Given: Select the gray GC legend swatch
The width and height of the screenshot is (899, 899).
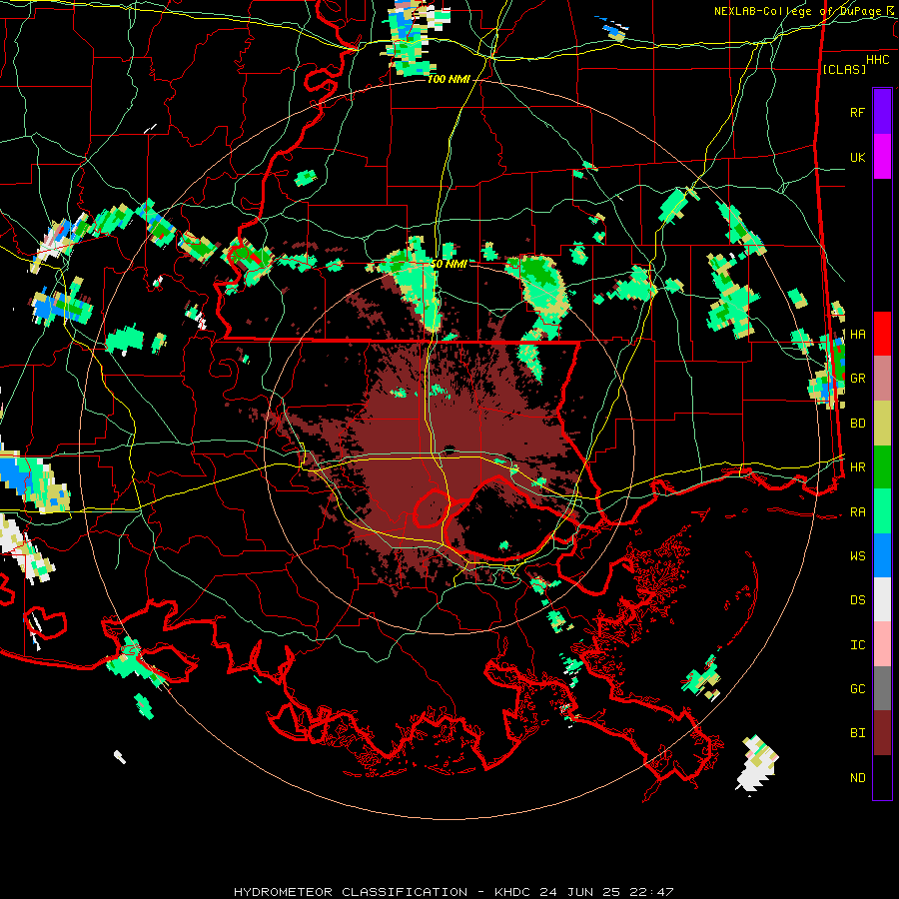Looking at the screenshot, I should pyautogui.click(x=882, y=688).
